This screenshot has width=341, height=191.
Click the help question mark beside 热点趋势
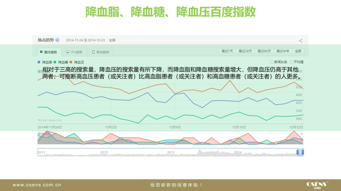pyautogui.click(x=57, y=40)
